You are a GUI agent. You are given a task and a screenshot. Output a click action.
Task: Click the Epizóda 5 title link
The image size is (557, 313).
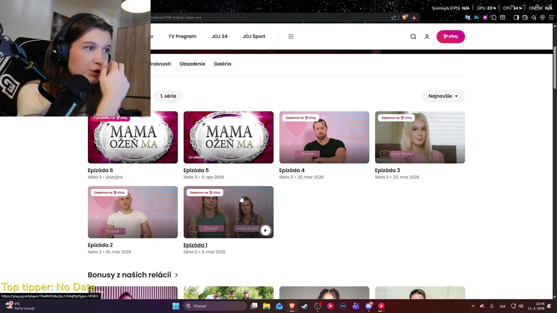(x=196, y=170)
